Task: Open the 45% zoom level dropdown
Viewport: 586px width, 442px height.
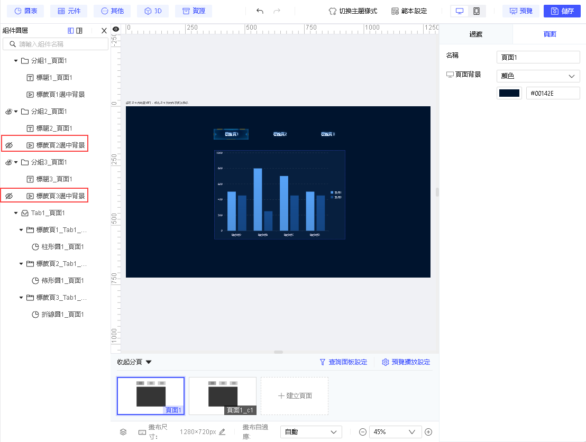Action: [395, 432]
